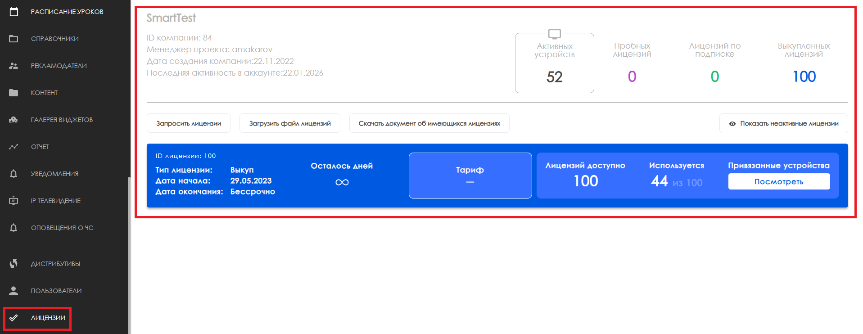Click the ID лицензии: 100 label
The width and height of the screenshot is (863, 334).
pos(185,156)
